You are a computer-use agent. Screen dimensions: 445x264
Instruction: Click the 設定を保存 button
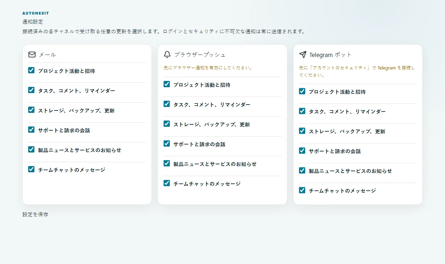[35, 215]
